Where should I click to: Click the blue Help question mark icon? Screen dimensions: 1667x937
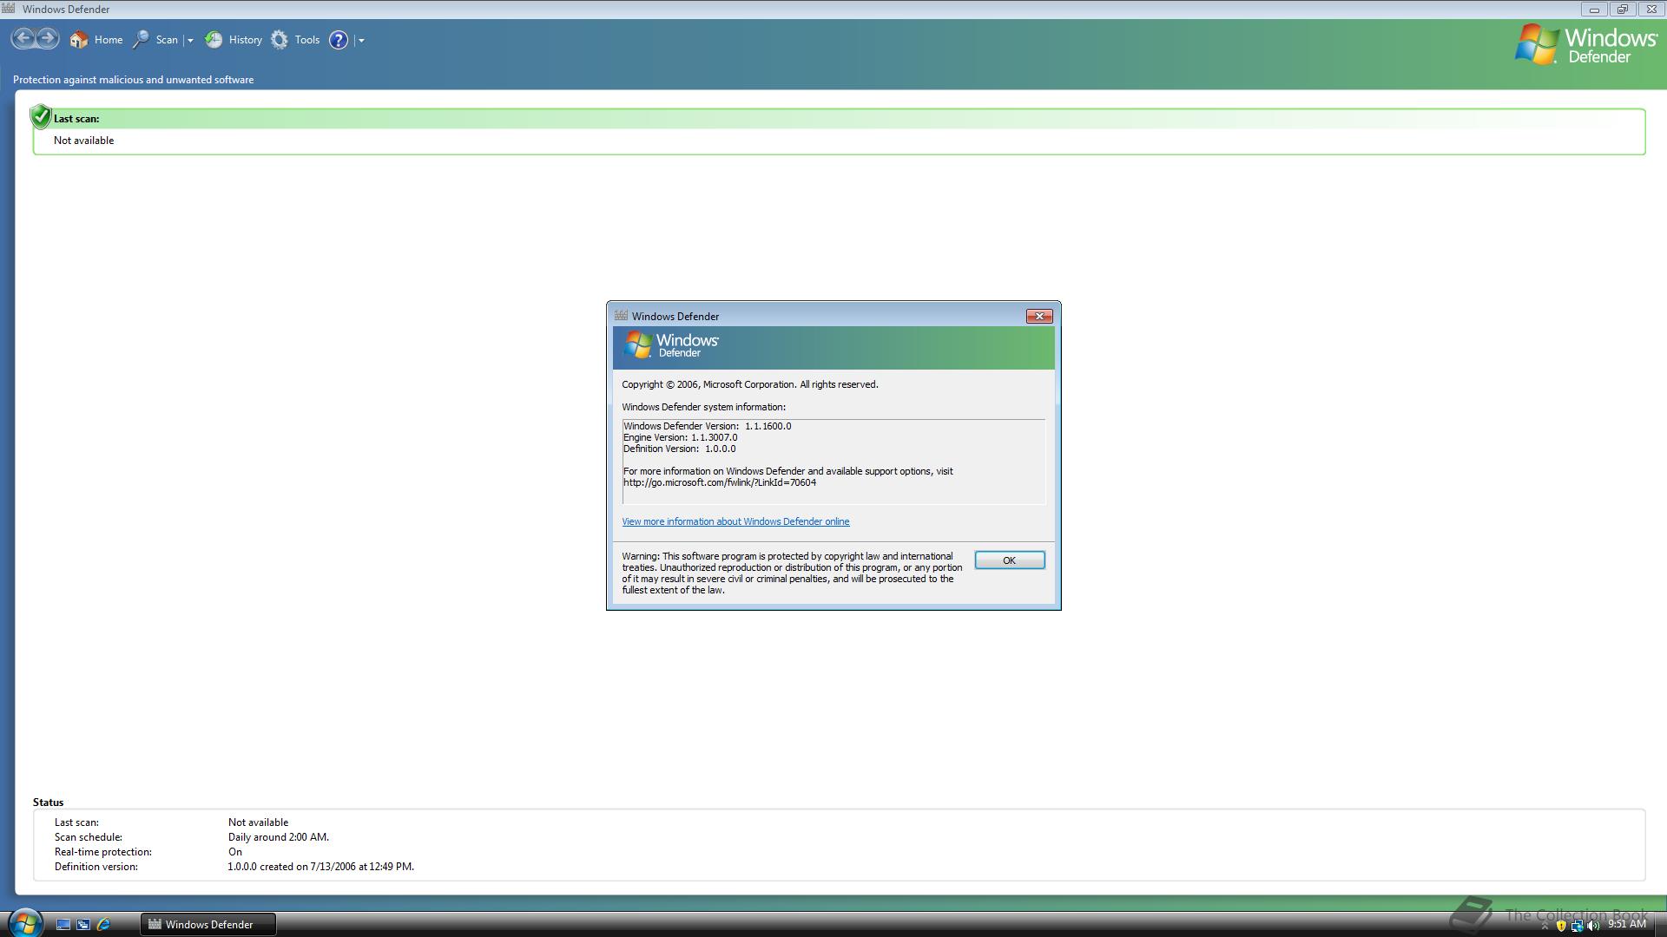(x=339, y=40)
